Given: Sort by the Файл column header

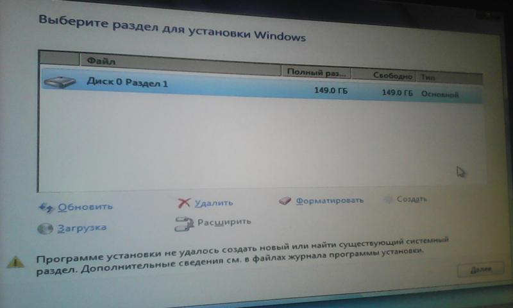Looking at the screenshot, I should tap(181, 65).
